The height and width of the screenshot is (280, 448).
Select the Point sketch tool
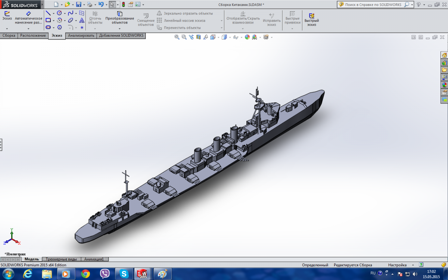click(x=82, y=27)
